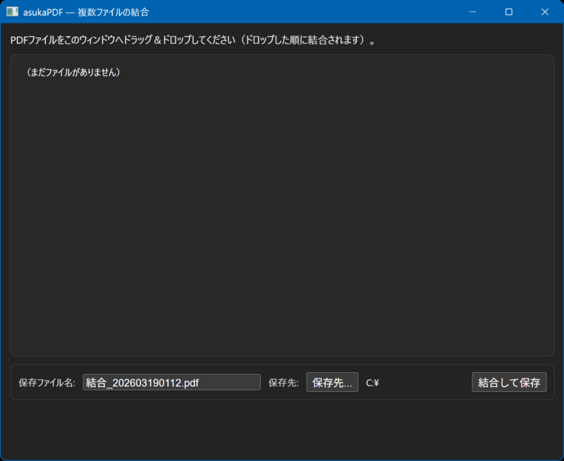Place cursor before 結合 in filename field
564x461 pixels.
(x=86, y=383)
